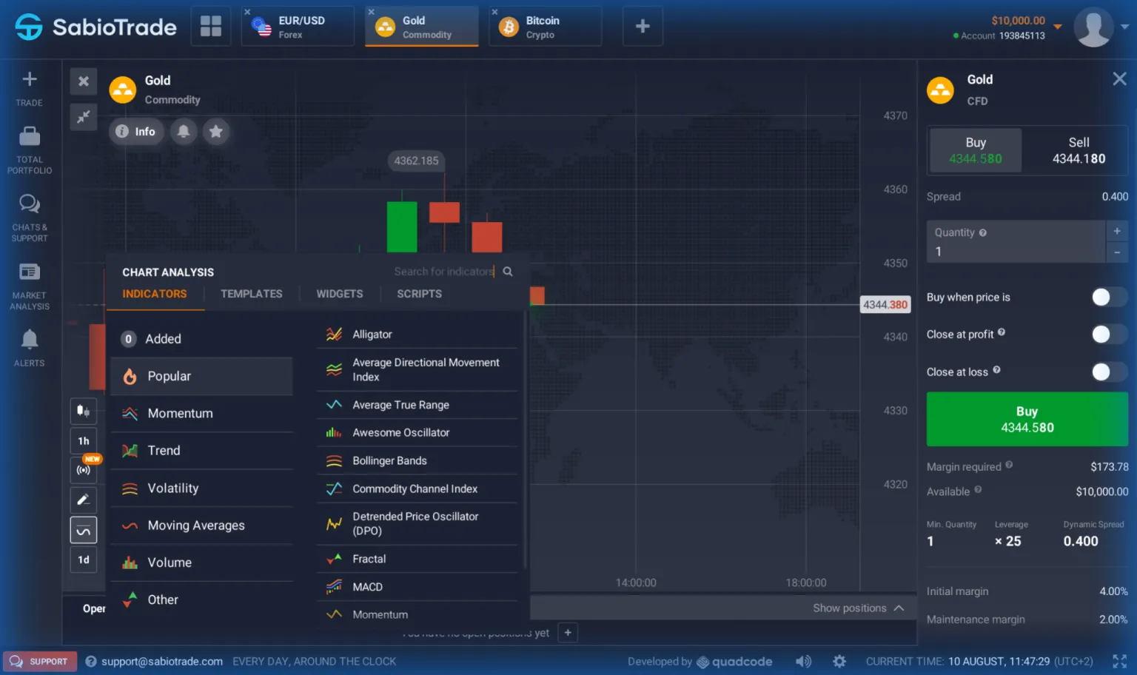Image resolution: width=1137 pixels, height=675 pixels.
Task: Expand the account balance dropdown arrow
Action: point(1058,27)
